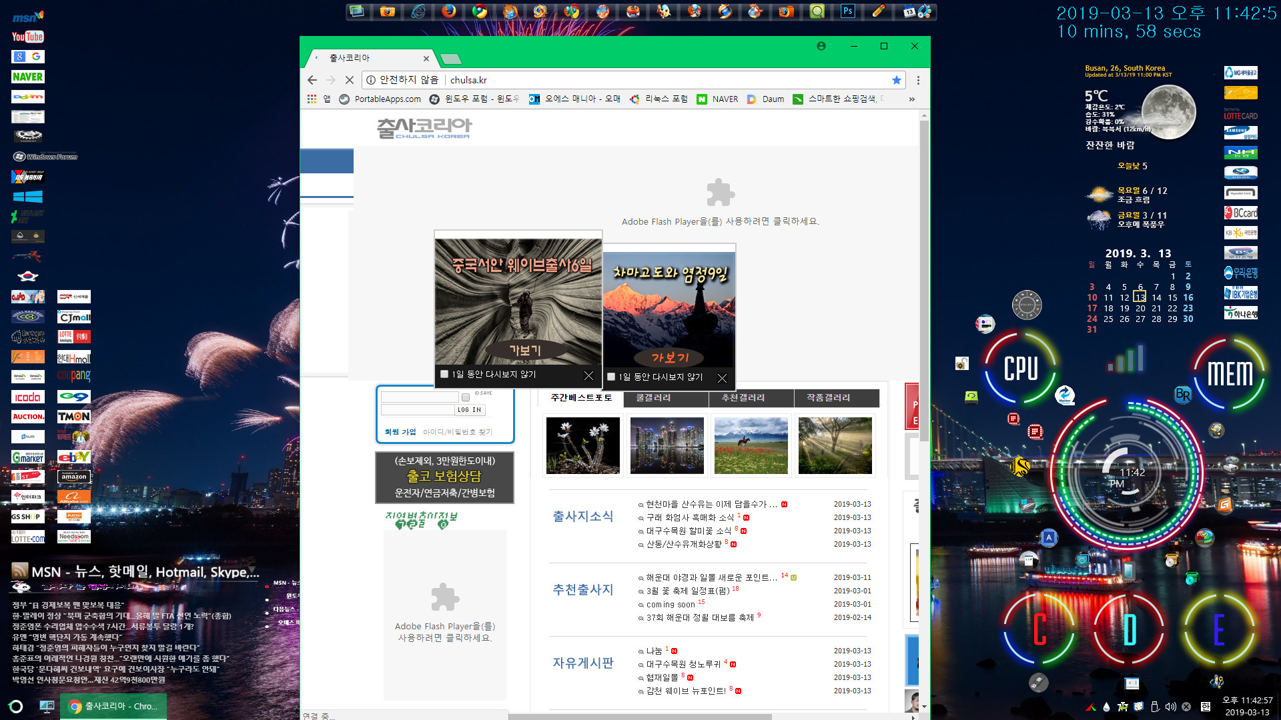Click the 회원 가입 sign-up link
This screenshot has width=1281, height=720.
click(400, 432)
